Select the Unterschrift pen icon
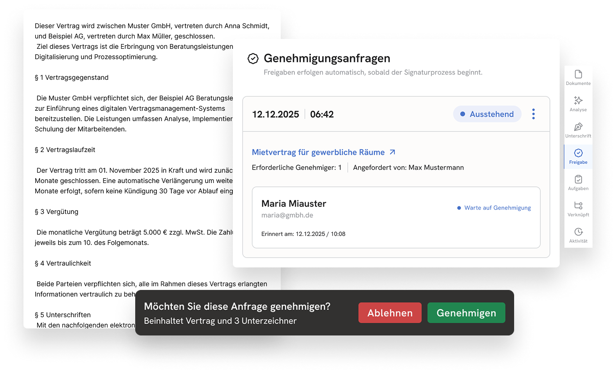This screenshot has height=373, width=616. tap(578, 127)
